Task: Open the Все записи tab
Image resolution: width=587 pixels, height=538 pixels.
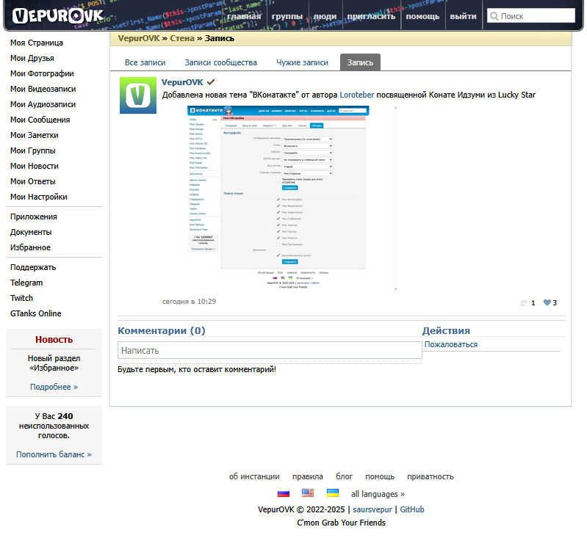Action: pyautogui.click(x=145, y=62)
